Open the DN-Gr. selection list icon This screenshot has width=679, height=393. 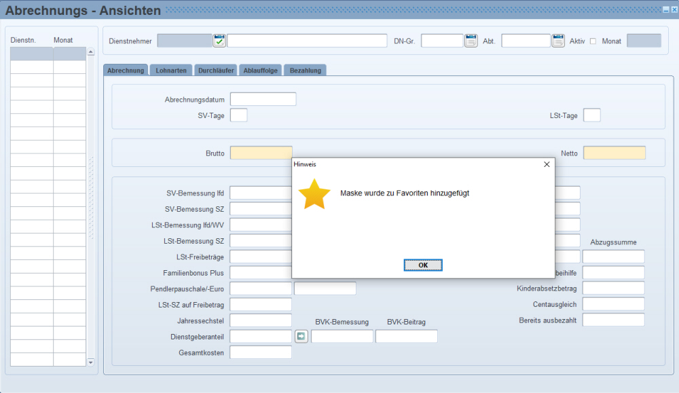pyautogui.click(x=471, y=41)
